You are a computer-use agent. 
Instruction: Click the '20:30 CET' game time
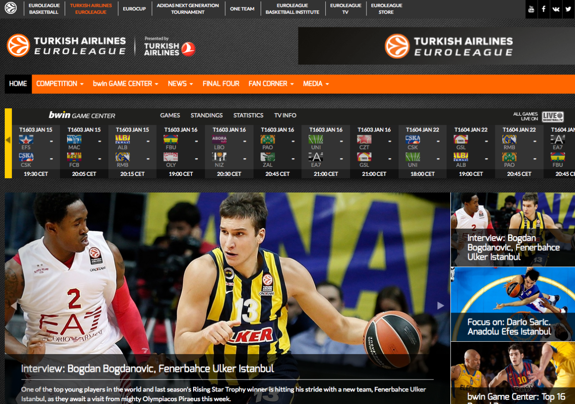(x=229, y=174)
